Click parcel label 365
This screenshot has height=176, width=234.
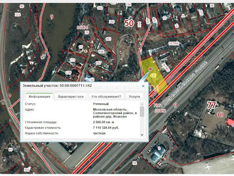[x=27, y=170]
